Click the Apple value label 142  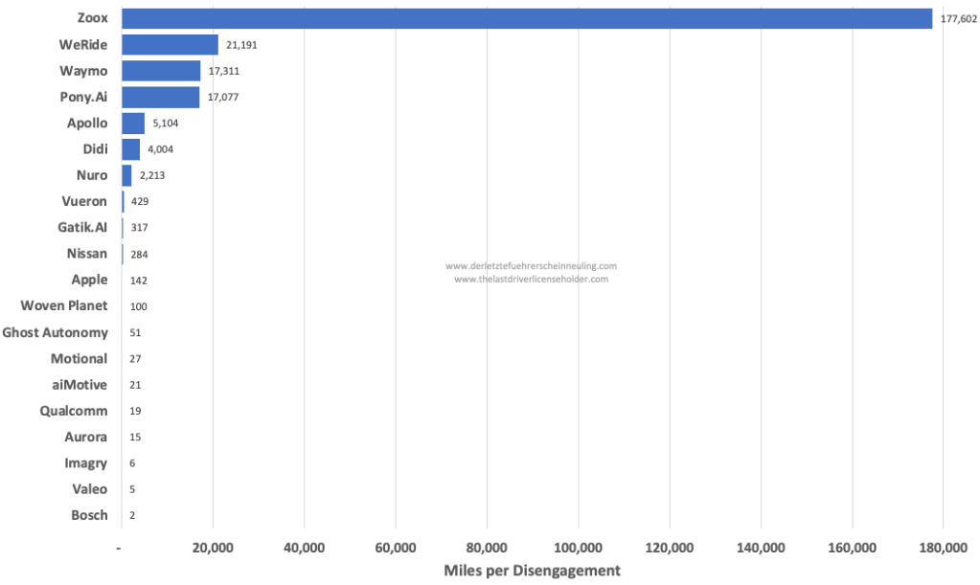[x=138, y=281]
